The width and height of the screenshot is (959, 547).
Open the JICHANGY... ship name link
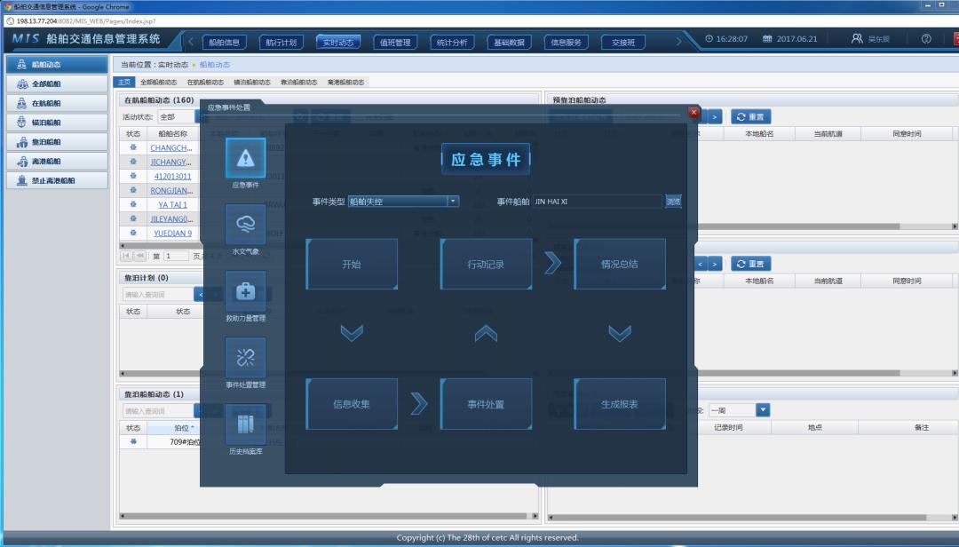coord(170,163)
